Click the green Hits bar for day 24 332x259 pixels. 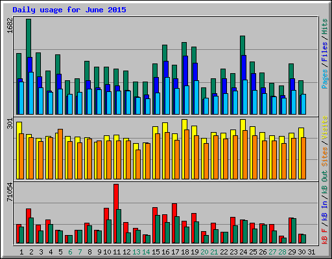point(243,45)
